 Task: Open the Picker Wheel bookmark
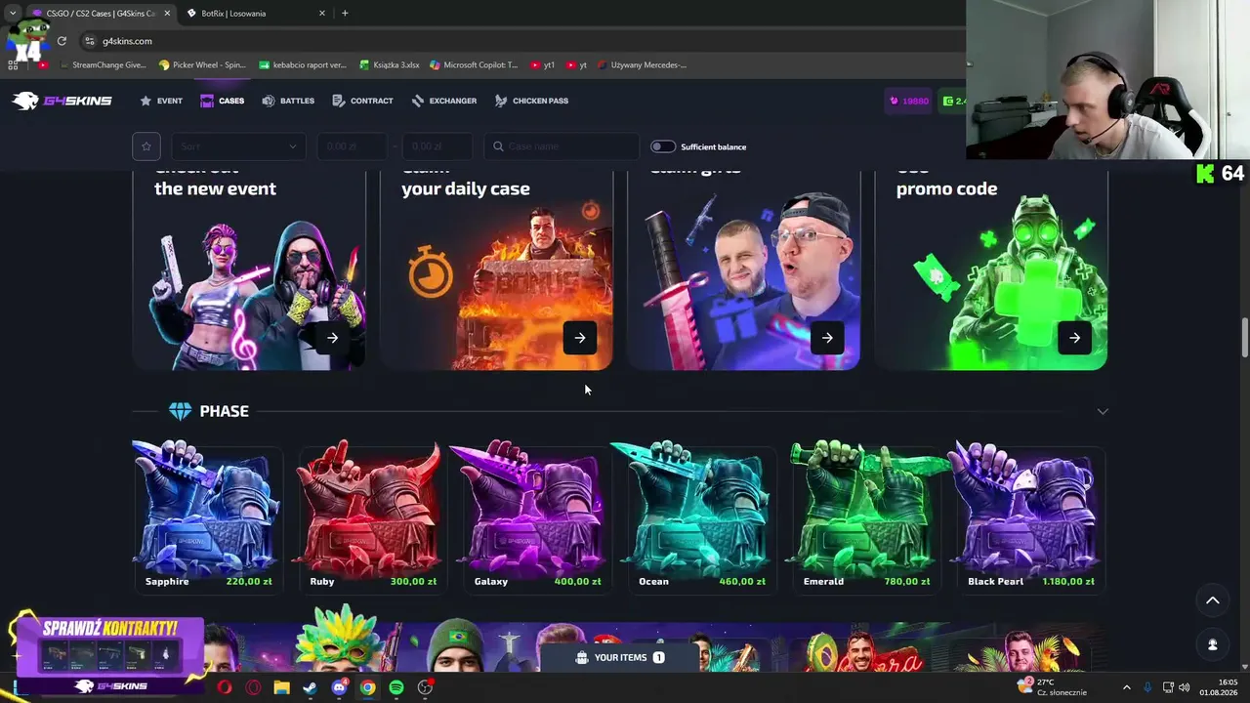coord(202,65)
